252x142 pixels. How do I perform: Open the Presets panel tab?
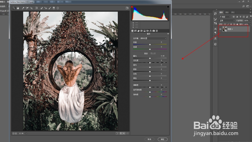[x=157, y=31]
